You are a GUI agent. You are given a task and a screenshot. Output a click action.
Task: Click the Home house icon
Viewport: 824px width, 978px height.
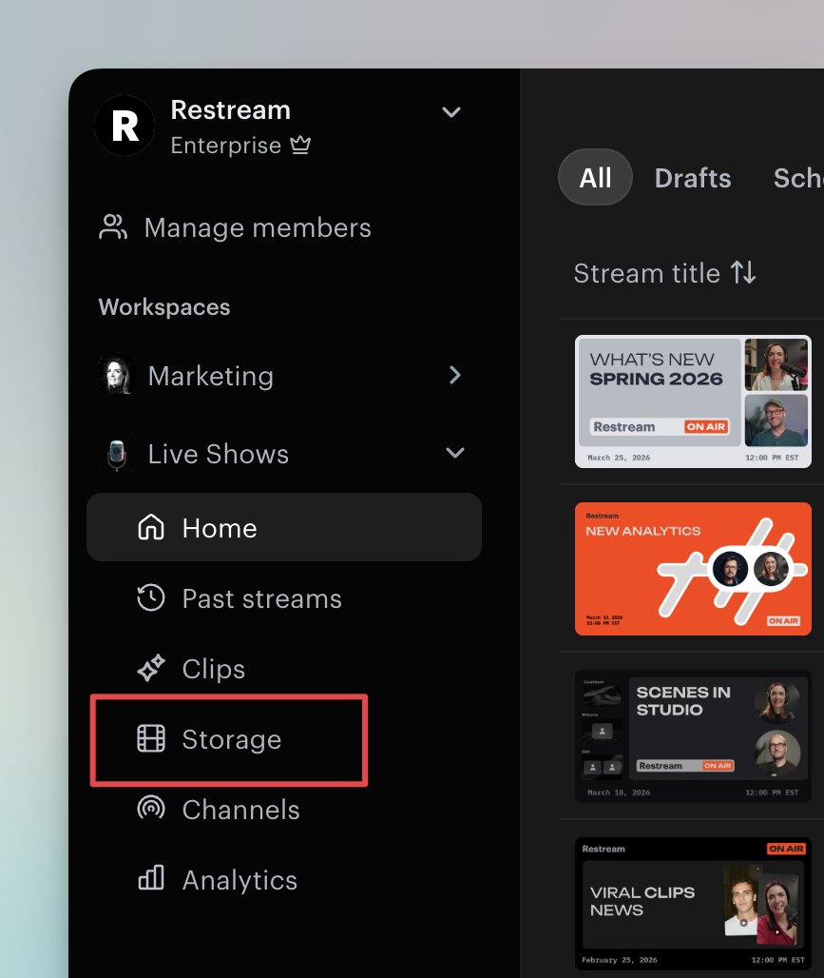pos(151,527)
